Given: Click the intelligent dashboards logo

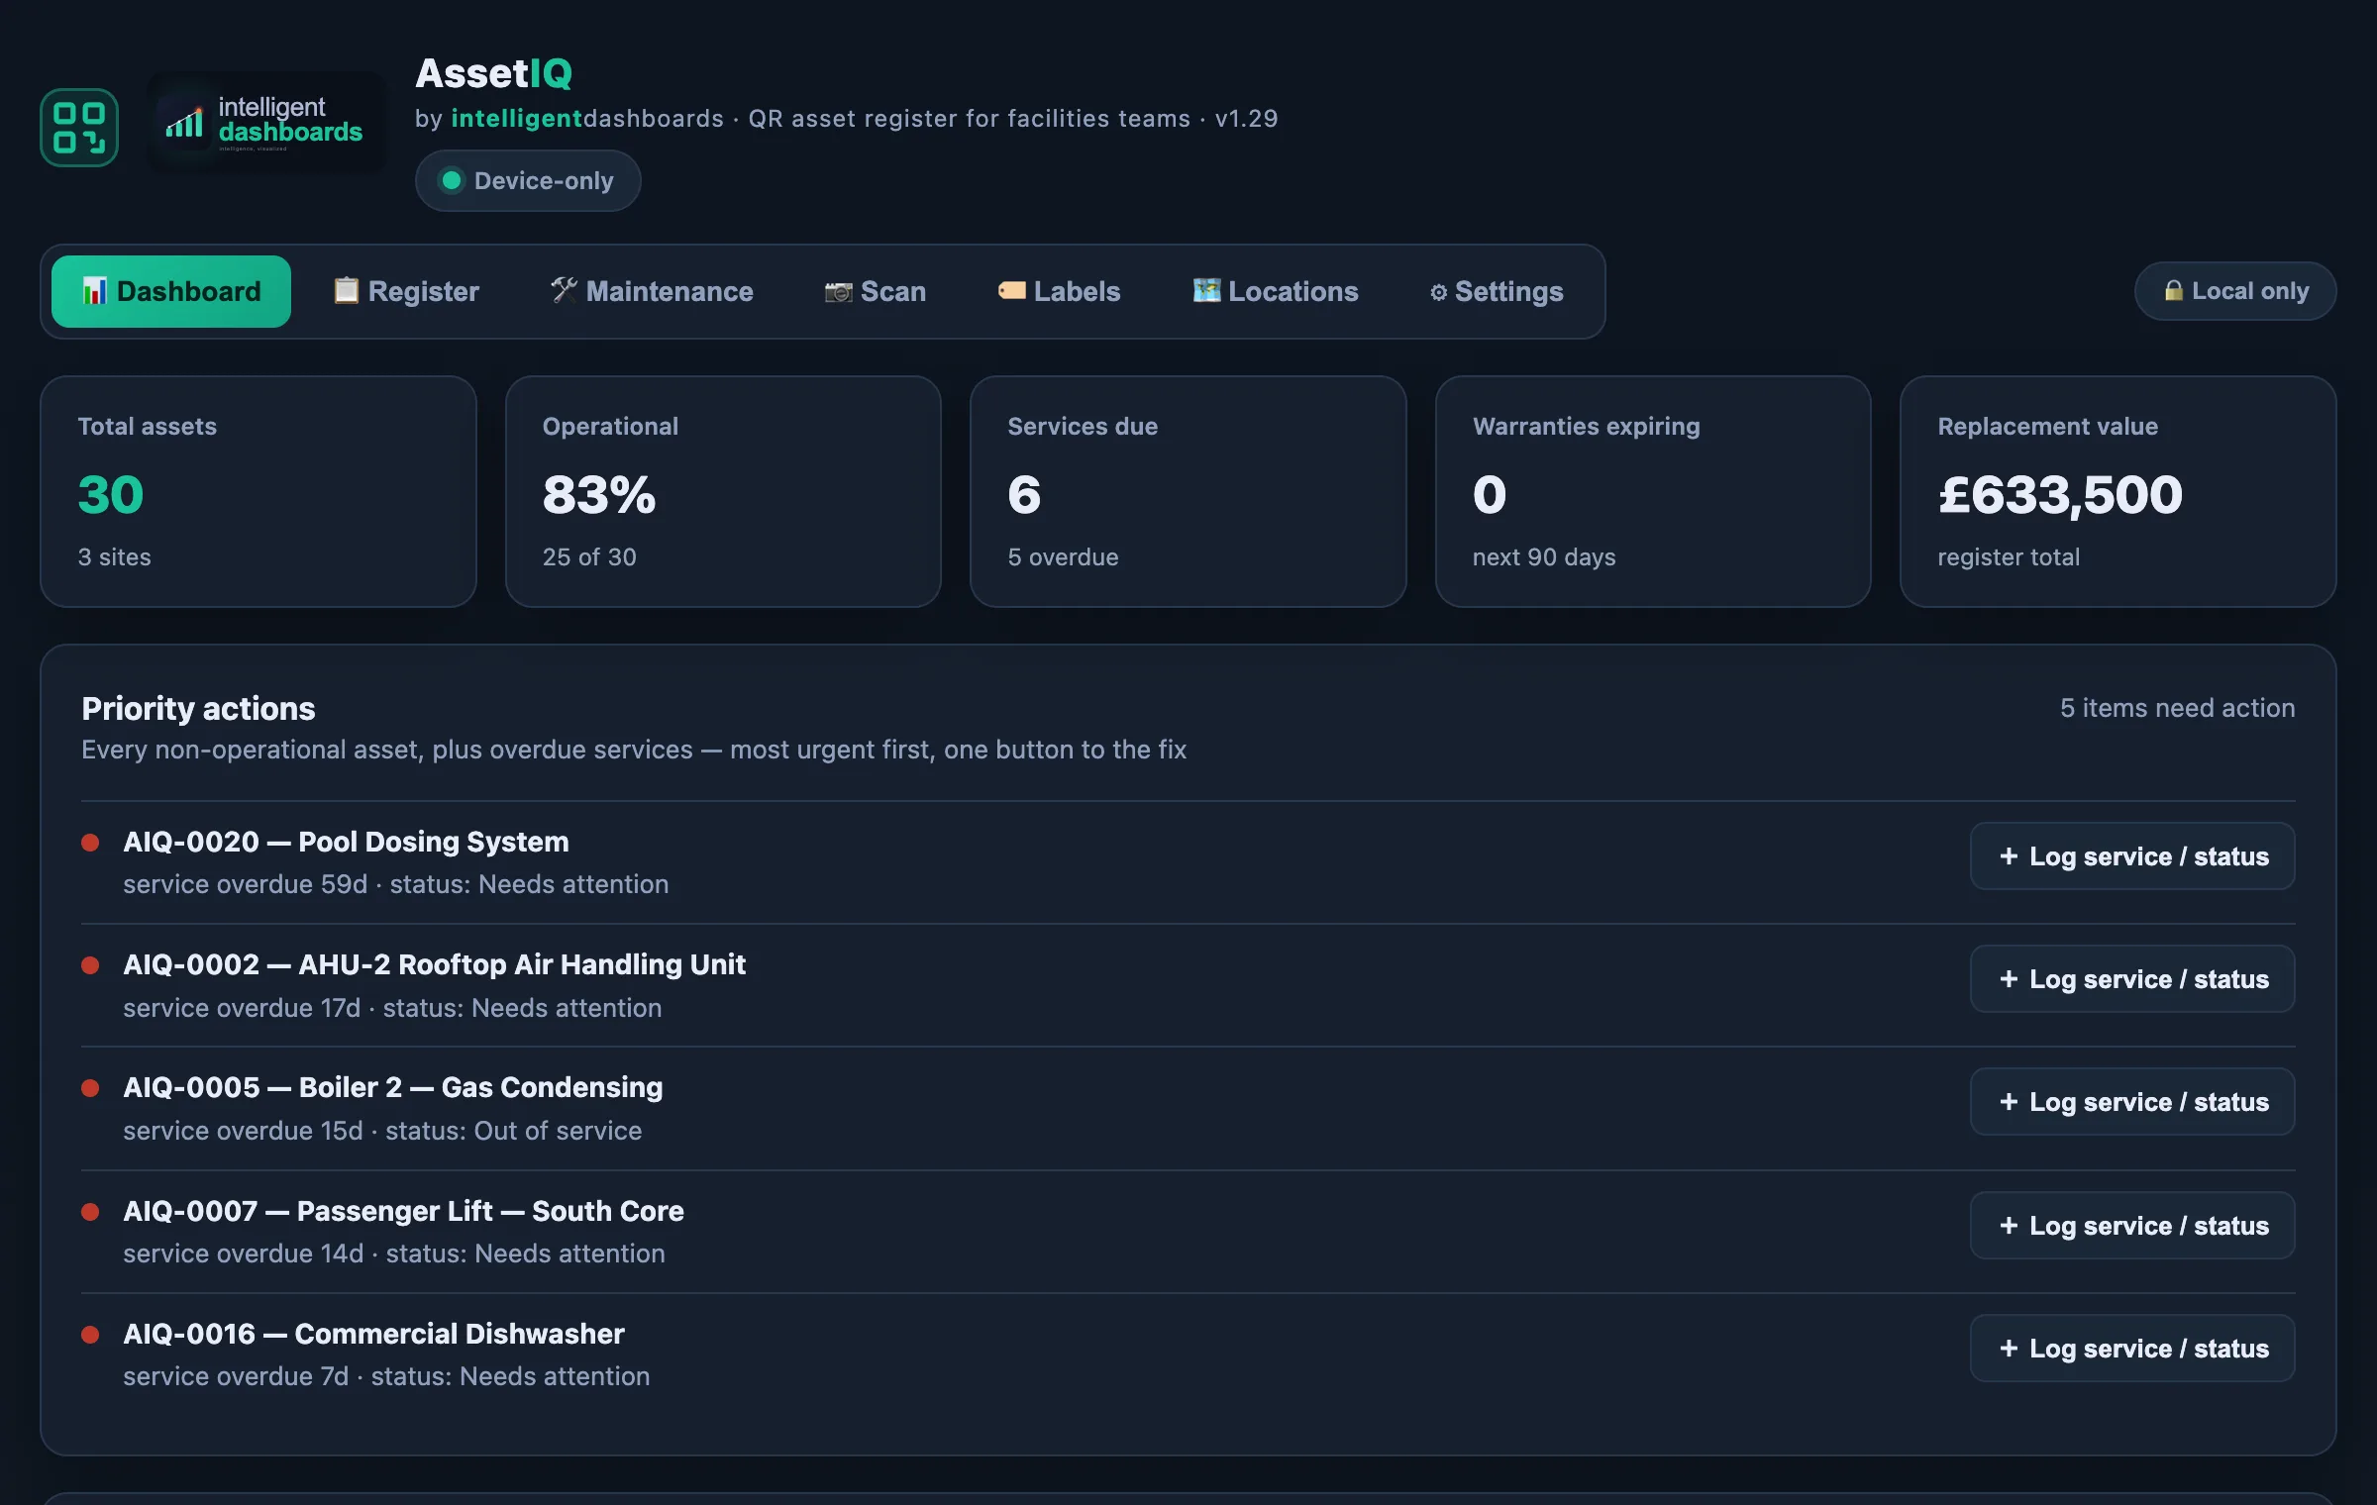Looking at the screenshot, I should tap(265, 124).
